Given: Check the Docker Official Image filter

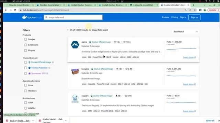Looking at the screenshot, I should [x=25, y=62].
